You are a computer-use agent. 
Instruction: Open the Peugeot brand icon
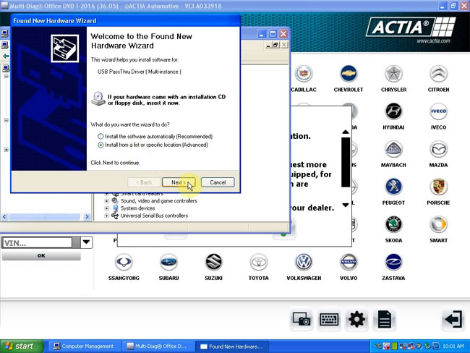point(393,187)
